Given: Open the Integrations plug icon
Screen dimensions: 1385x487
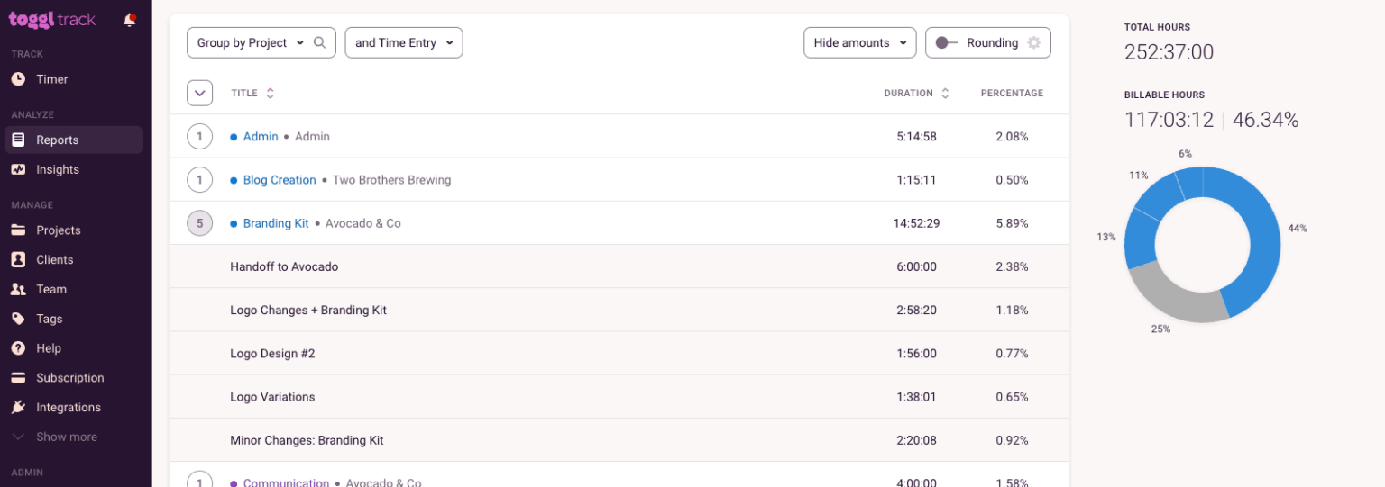Looking at the screenshot, I should tap(18, 407).
